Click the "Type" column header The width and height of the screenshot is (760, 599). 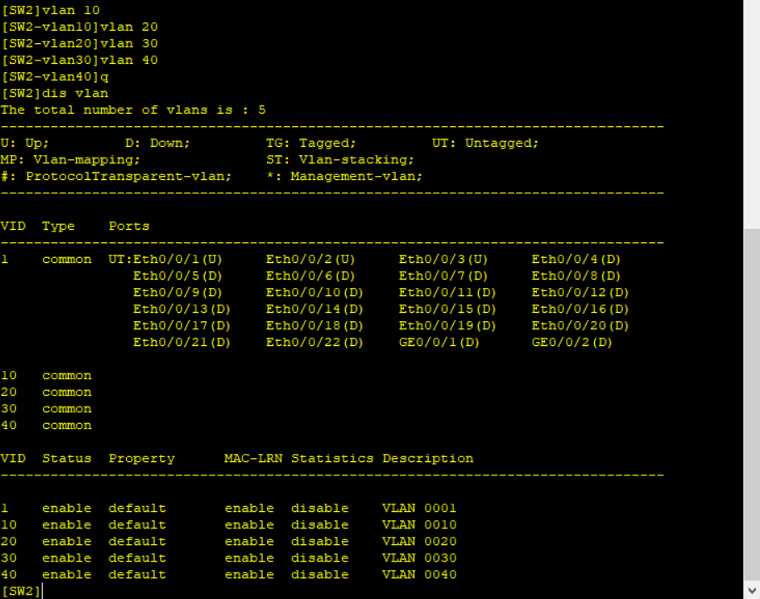(58, 226)
